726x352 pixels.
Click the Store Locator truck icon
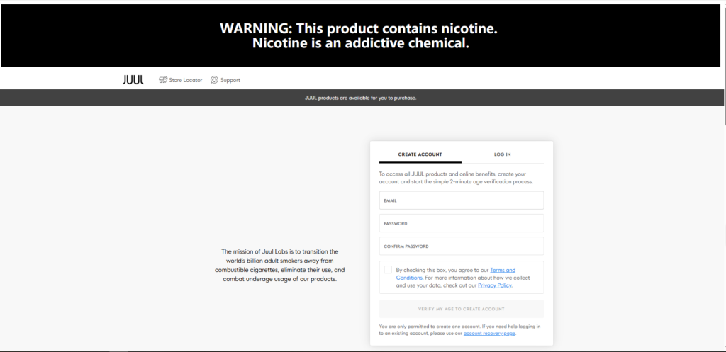pyautogui.click(x=163, y=80)
